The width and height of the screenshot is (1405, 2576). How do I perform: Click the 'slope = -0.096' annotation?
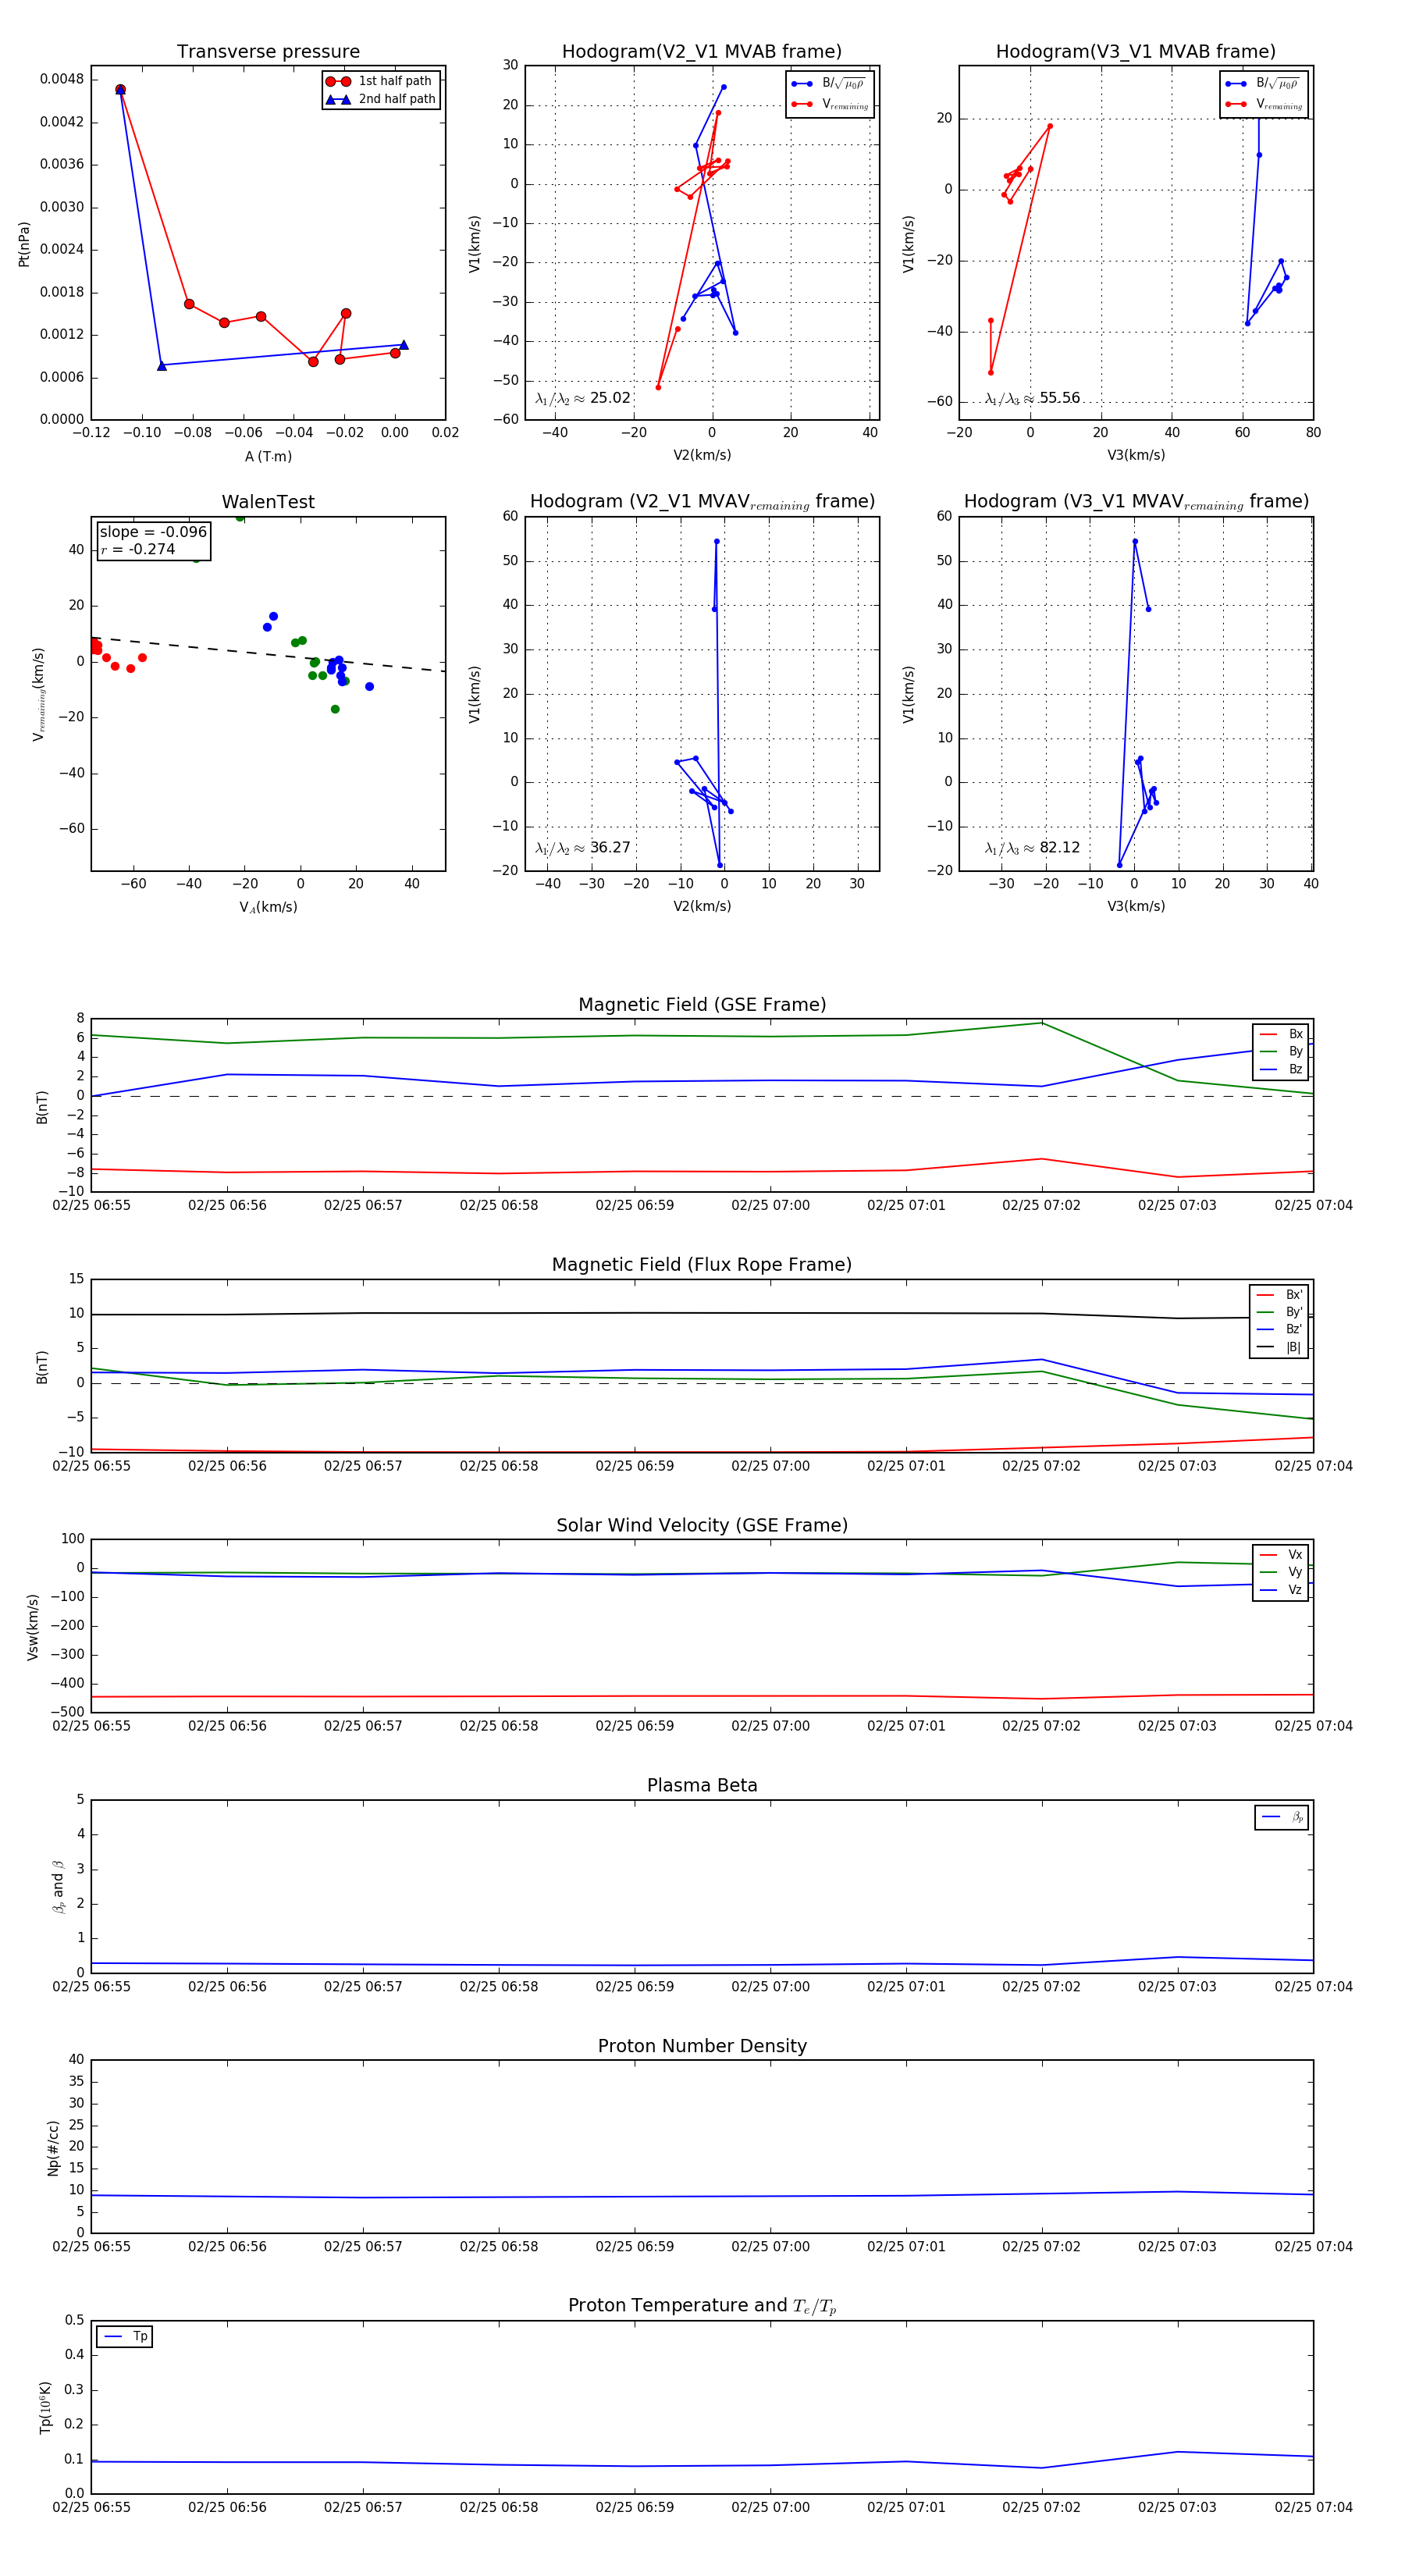(x=153, y=532)
